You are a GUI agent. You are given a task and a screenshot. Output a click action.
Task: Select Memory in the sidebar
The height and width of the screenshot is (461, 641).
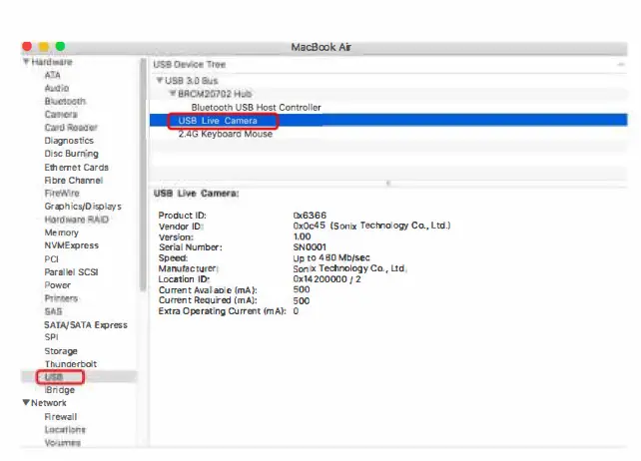click(61, 232)
